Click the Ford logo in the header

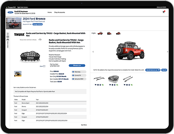(10, 12)
